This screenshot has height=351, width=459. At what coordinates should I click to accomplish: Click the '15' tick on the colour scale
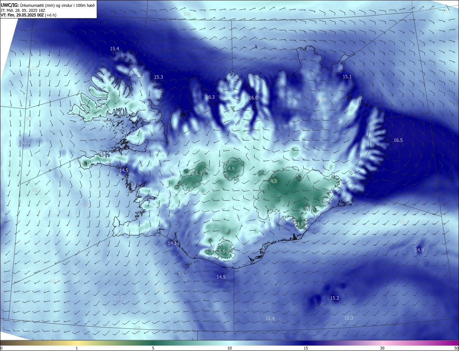point(306,348)
